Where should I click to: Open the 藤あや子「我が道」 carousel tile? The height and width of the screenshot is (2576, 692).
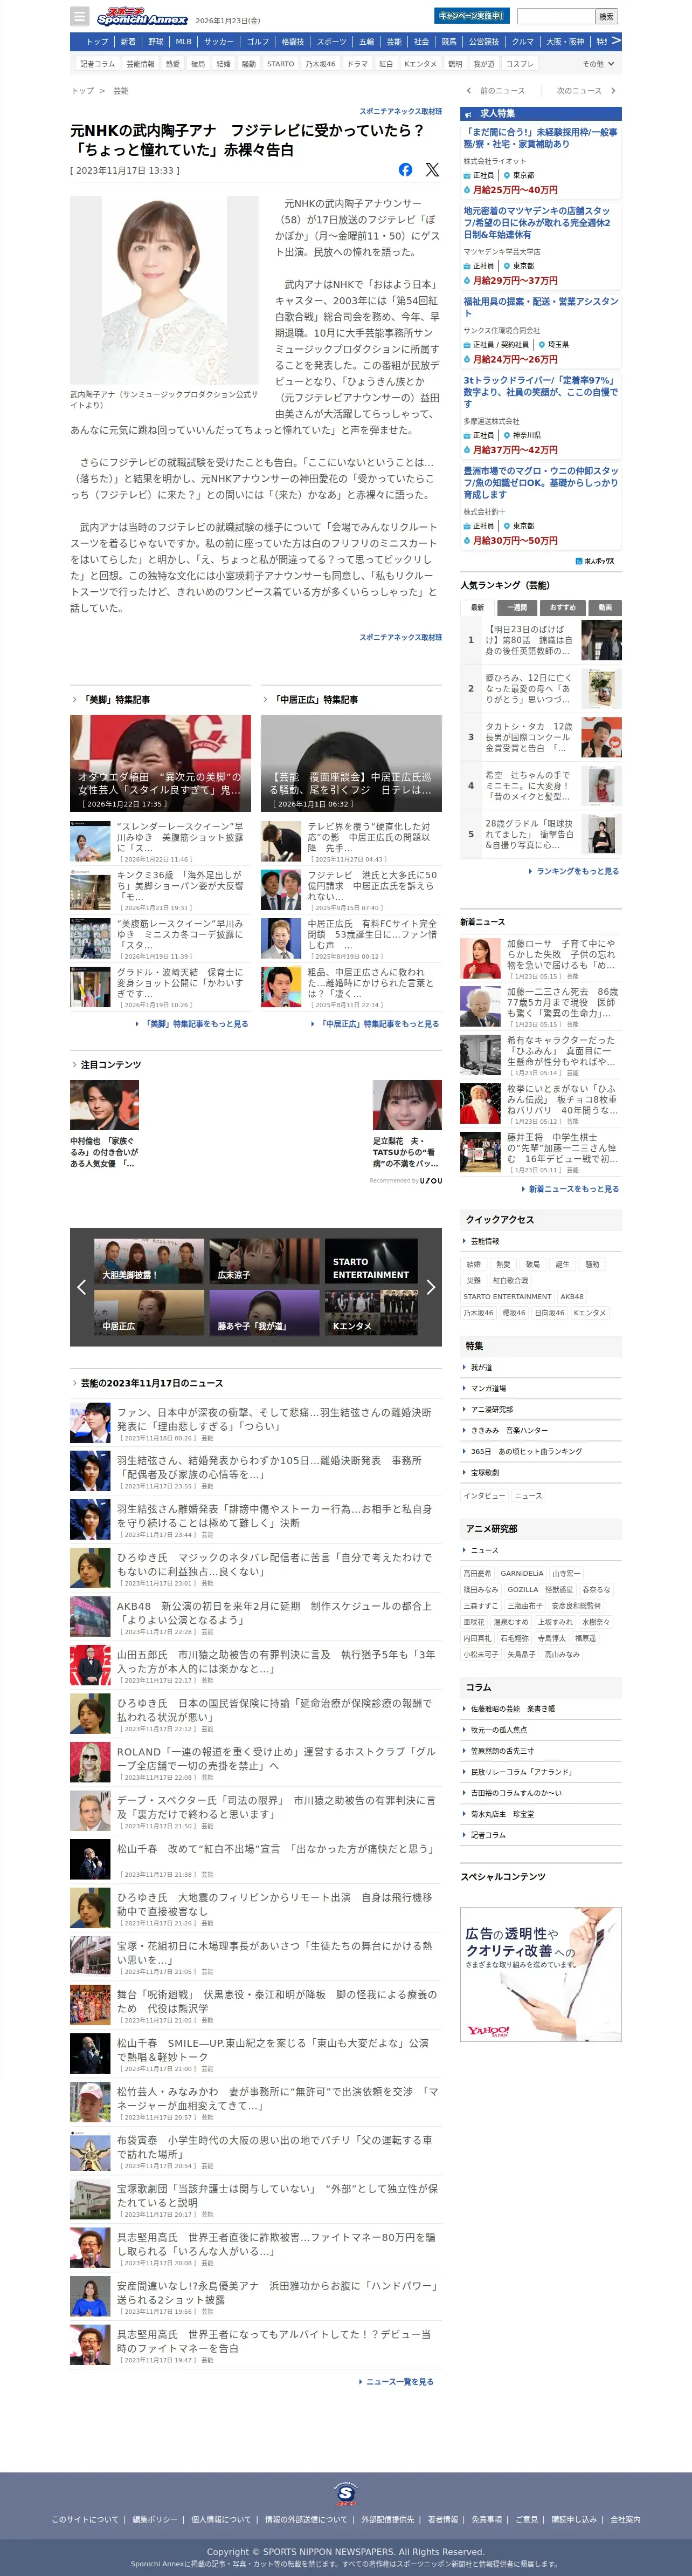point(265,1312)
